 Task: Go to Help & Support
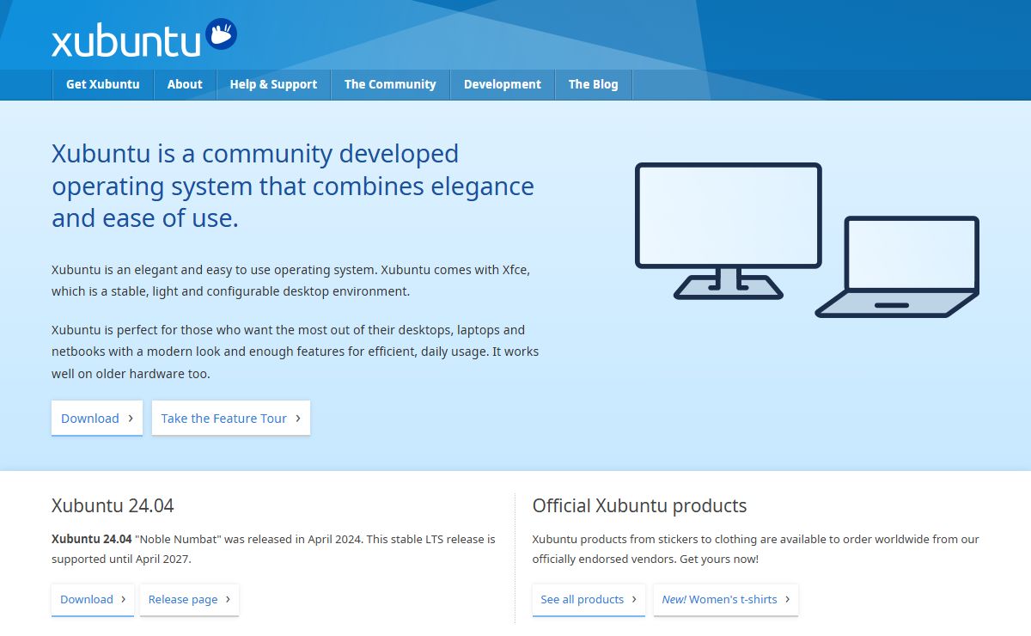(273, 84)
